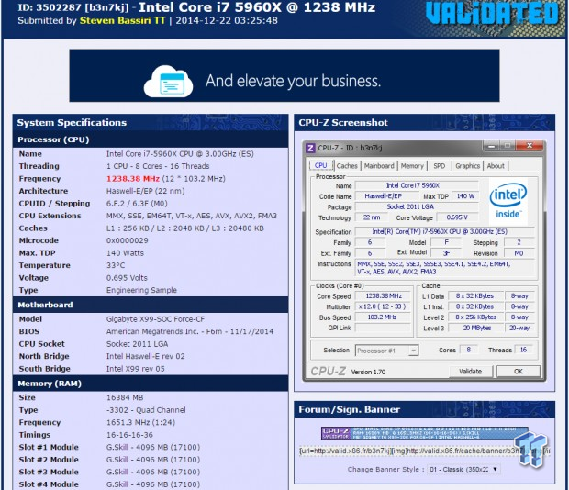Image resolution: width=569 pixels, height=490 pixels.
Task: Click the Threads field showing 16
Action: 523,350
